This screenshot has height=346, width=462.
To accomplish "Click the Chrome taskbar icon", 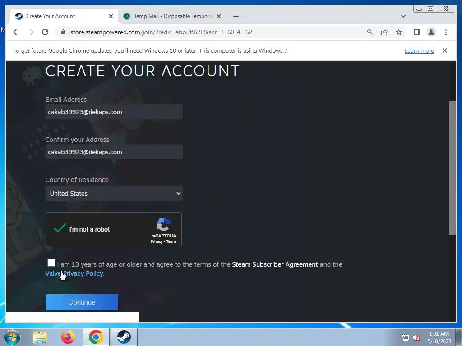I will pos(96,337).
